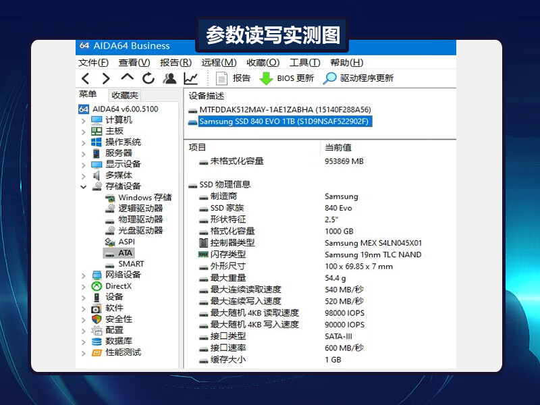The width and height of the screenshot is (540, 405).
Task: Click the 软件 software icon
Action: point(97,308)
